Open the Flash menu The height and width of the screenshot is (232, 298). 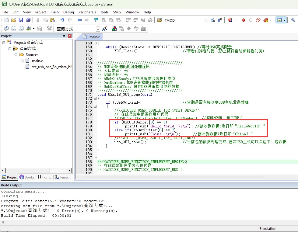54,12
